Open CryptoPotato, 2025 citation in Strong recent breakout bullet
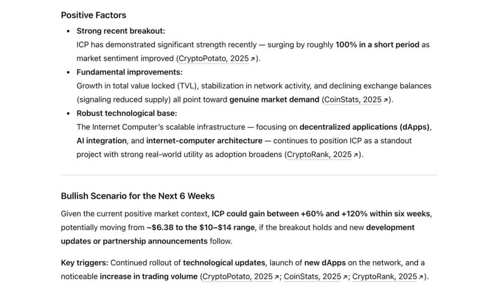 (x=213, y=58)
